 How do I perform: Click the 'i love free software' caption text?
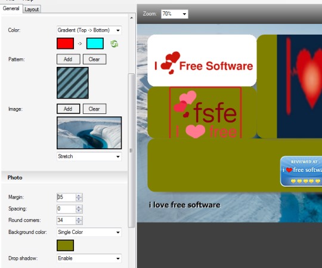[x=185, y=205]
